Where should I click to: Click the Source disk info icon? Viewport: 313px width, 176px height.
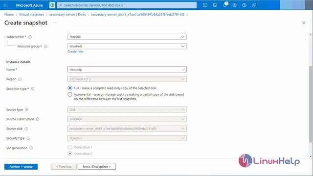pos(26,129)
